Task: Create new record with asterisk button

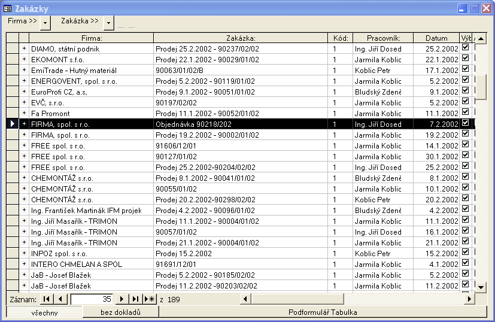Action: pos(150,299)
